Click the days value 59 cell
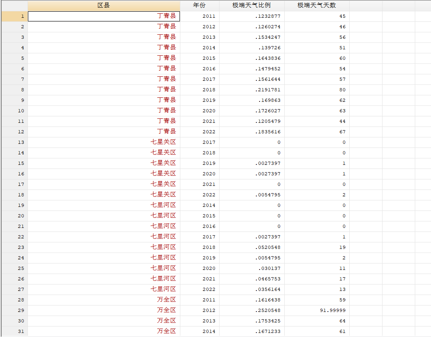 (317, 300)
